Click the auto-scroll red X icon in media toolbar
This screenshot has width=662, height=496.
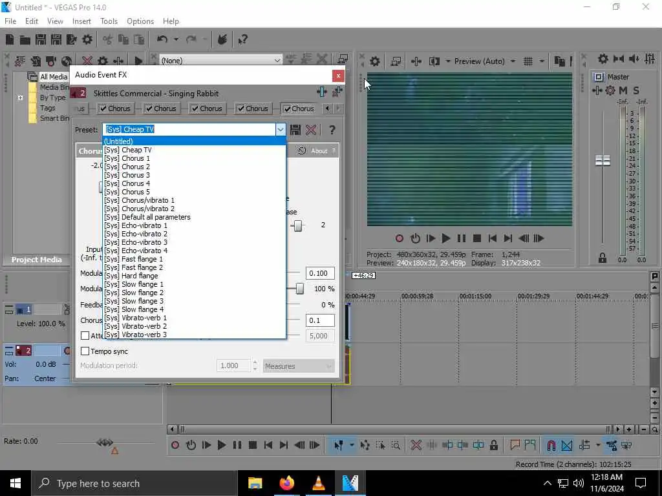[x=87, y=61]
